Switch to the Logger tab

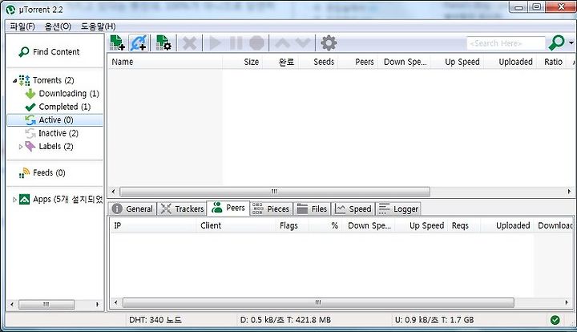click(x=398, y=209)
